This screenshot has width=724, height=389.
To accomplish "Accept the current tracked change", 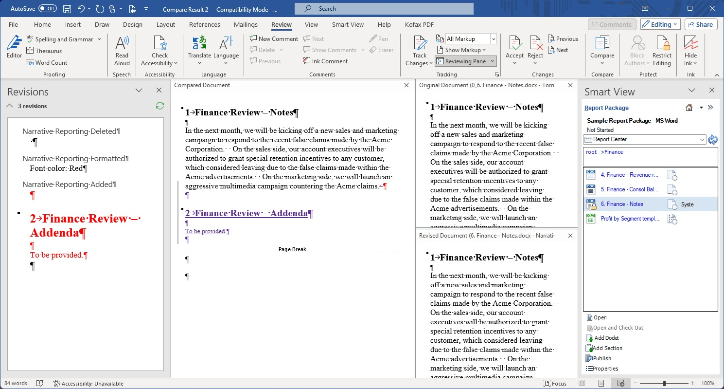I will 514,49.
